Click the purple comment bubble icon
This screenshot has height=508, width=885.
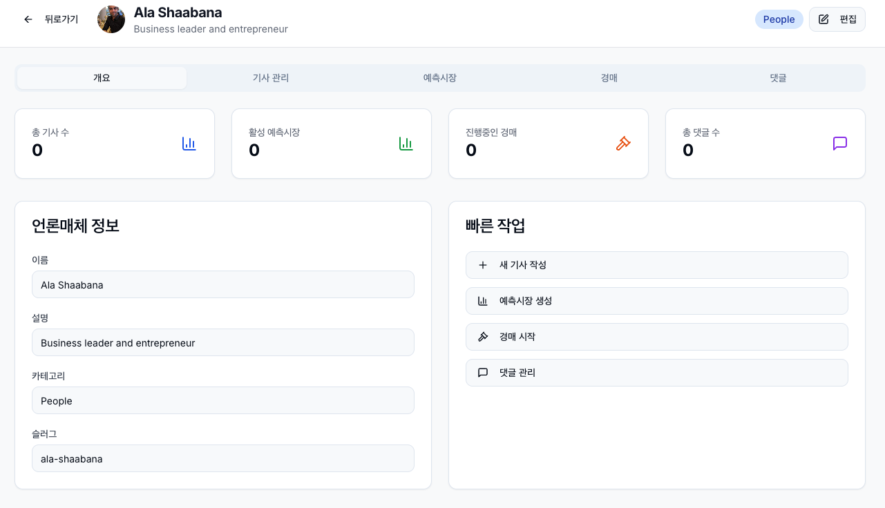(x=840, y=144)
